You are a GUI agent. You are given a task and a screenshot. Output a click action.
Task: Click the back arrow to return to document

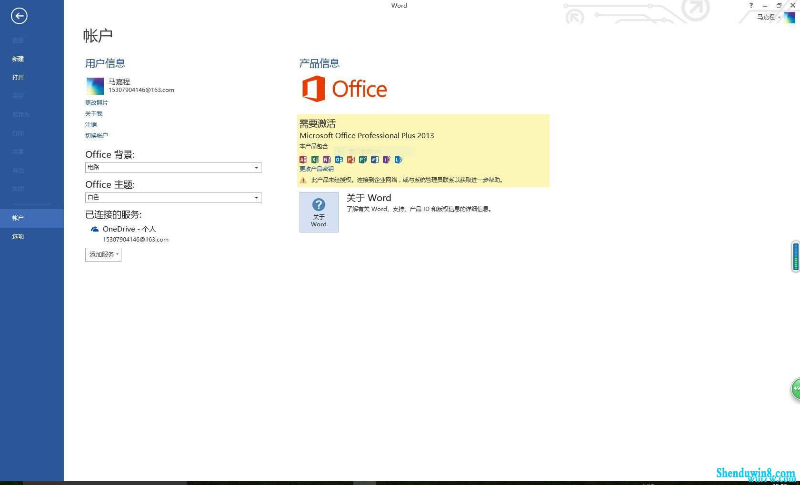tap(19, 16)
